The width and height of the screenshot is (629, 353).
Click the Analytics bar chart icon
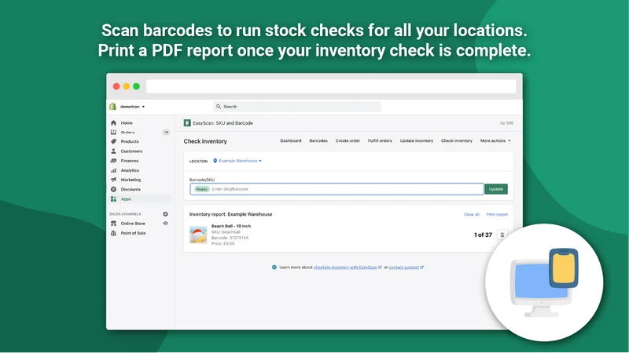(113, 170)
